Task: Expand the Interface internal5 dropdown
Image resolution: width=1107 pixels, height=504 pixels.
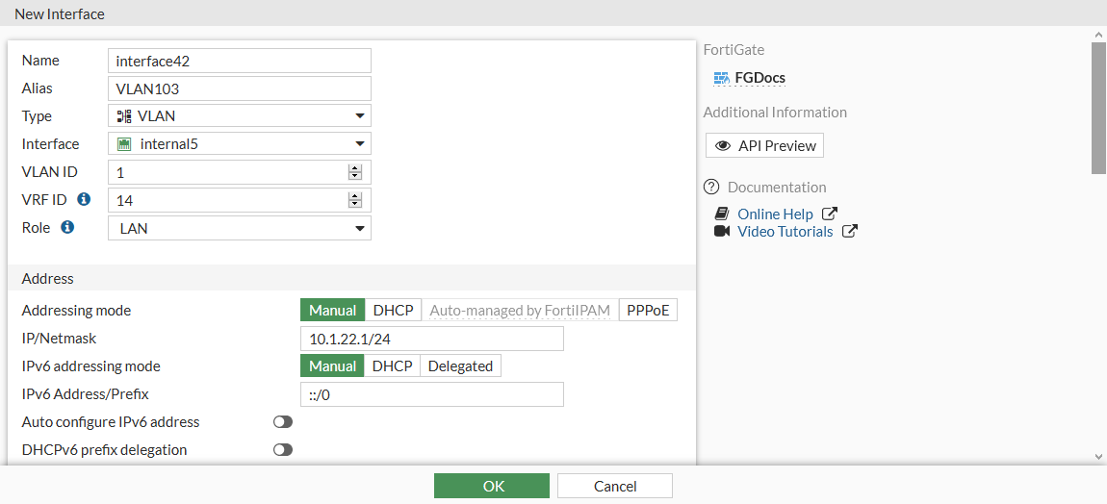Action: [240, 144]
